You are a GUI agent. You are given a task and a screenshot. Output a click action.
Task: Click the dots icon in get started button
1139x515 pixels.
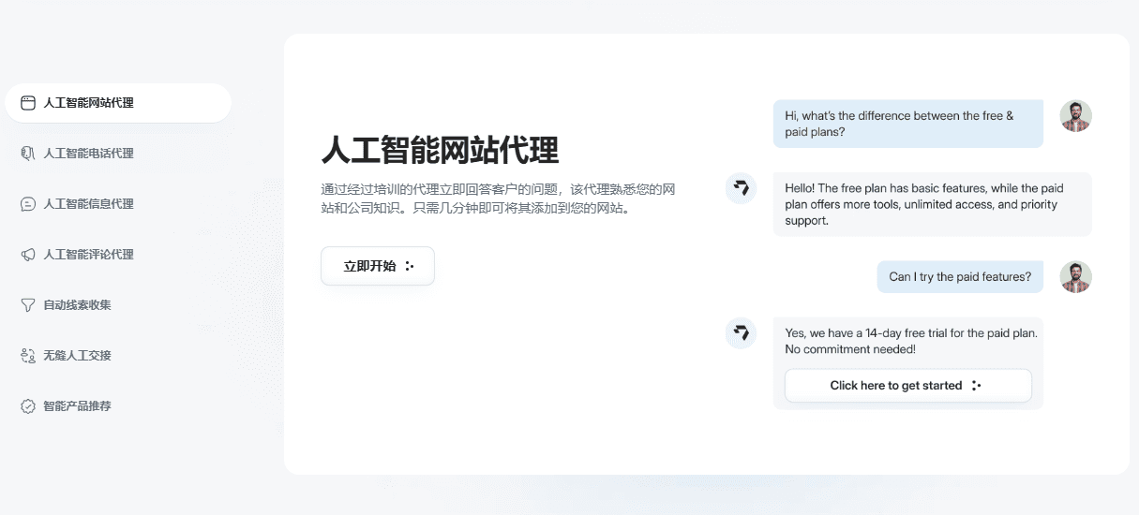tap(976, 386)
